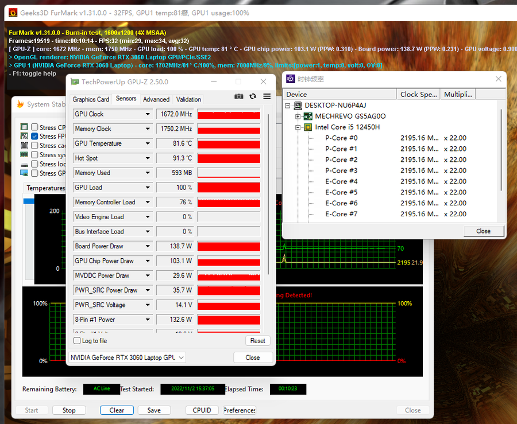The height and width of the screenshot is (424, 517).
Task: Click the Reset button in GPU-Z
Action: [257, 341]
